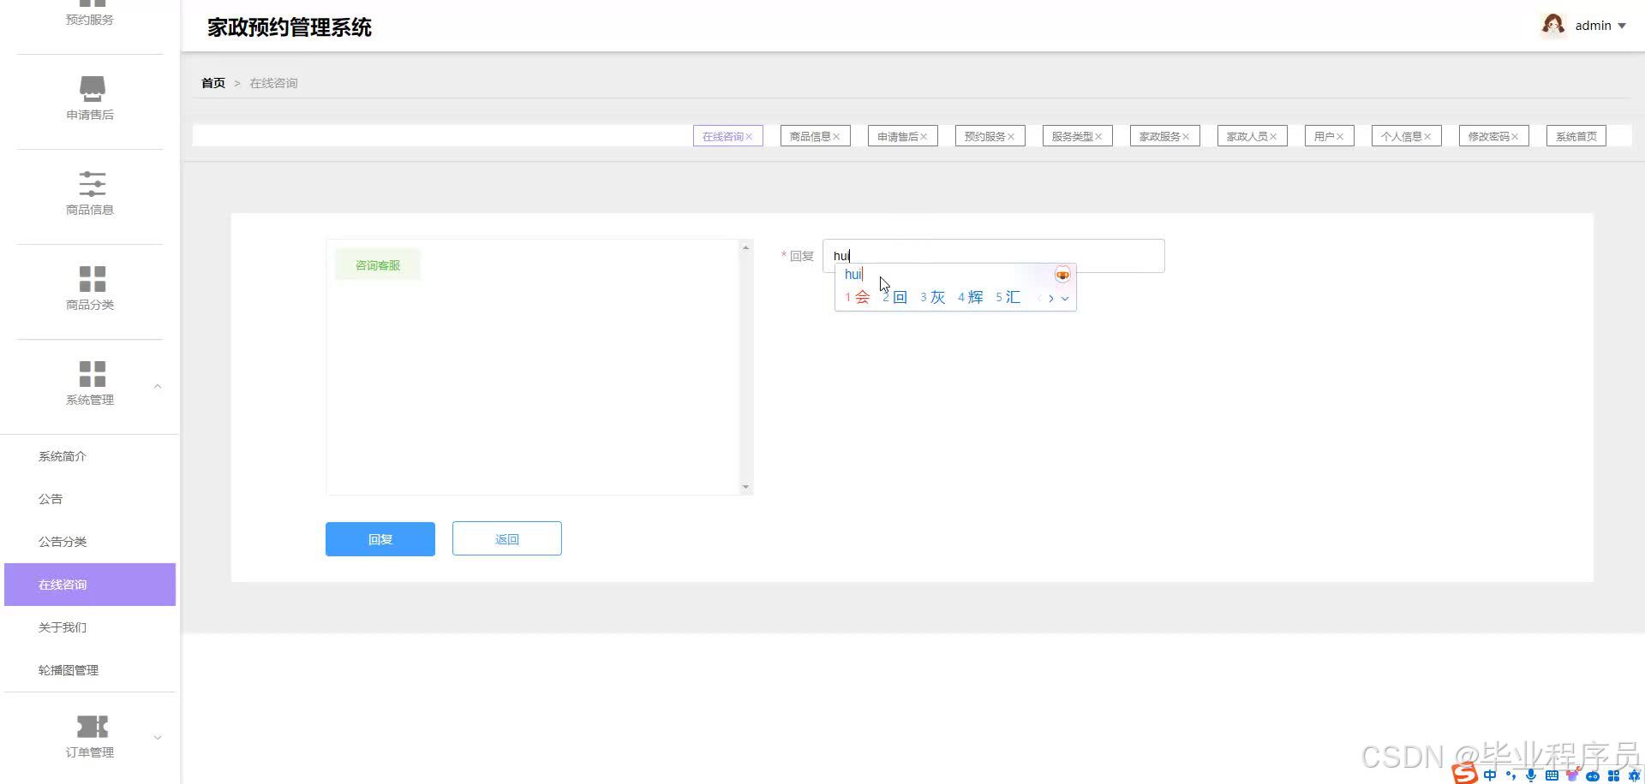Switch to the 系统首页 tab
The width and height of the screenshot is (1645, 784).
(x=1576, y=136)
